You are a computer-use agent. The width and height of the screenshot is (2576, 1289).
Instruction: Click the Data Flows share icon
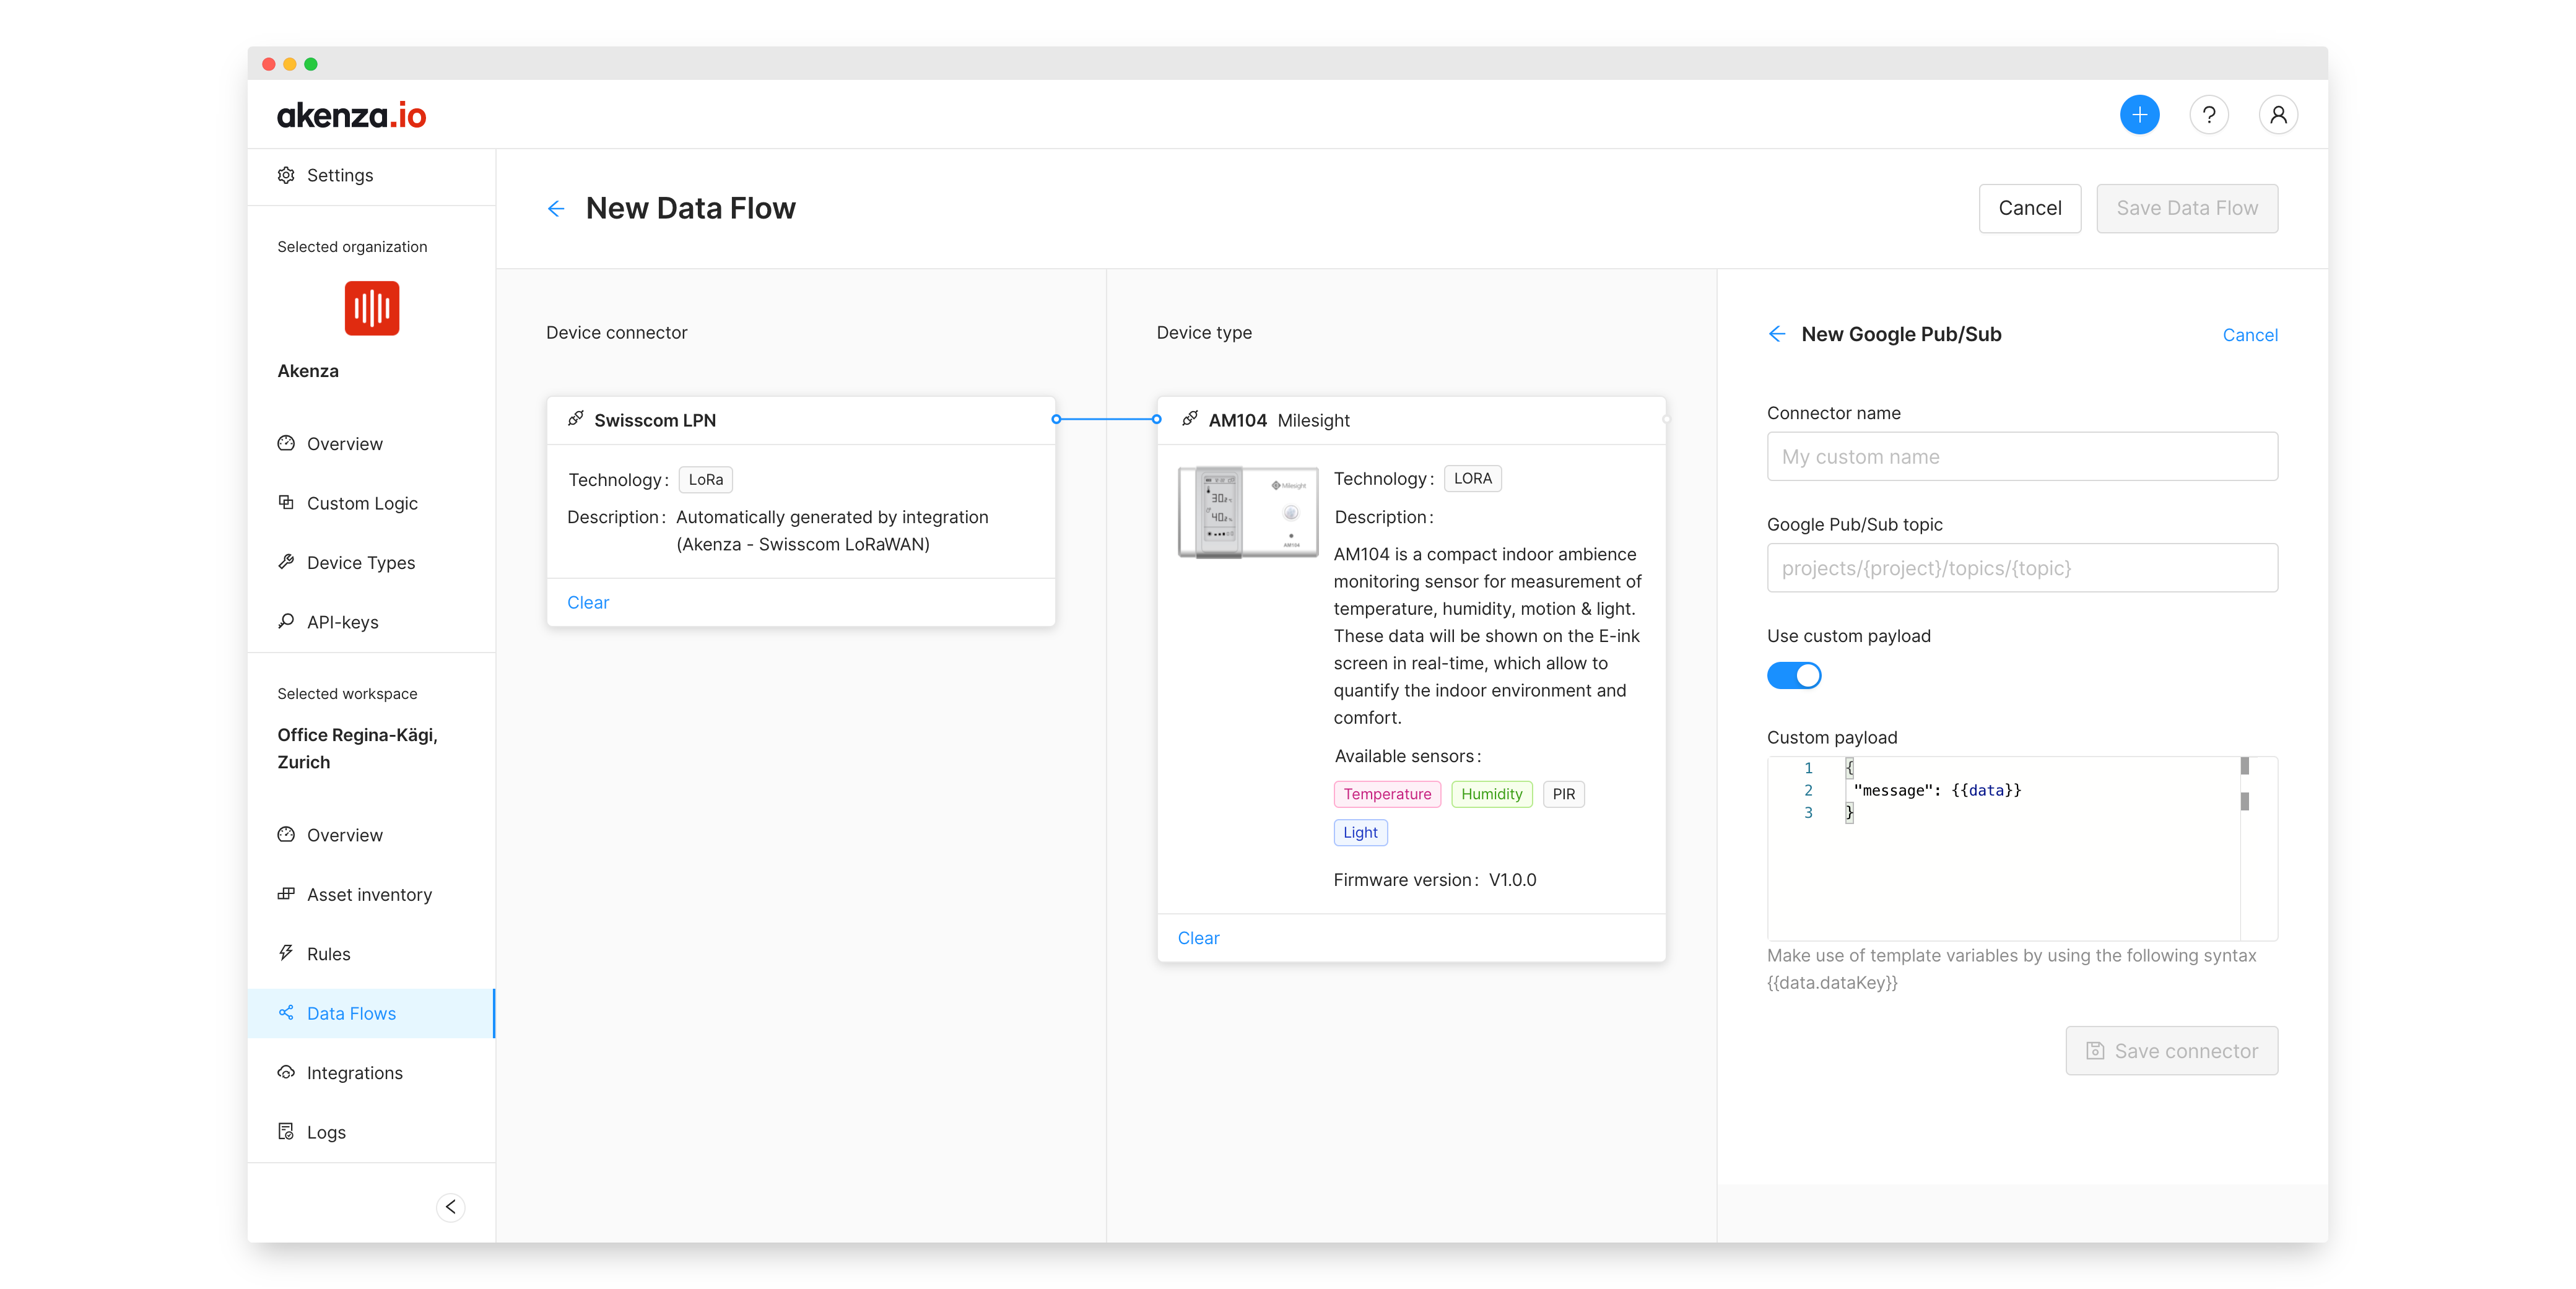[x=286, y=1012]
